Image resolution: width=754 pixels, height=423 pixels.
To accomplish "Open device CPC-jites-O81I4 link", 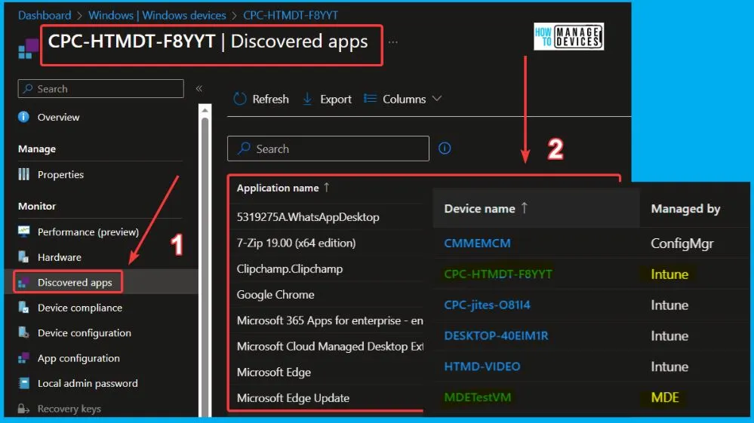I will 487,305.
